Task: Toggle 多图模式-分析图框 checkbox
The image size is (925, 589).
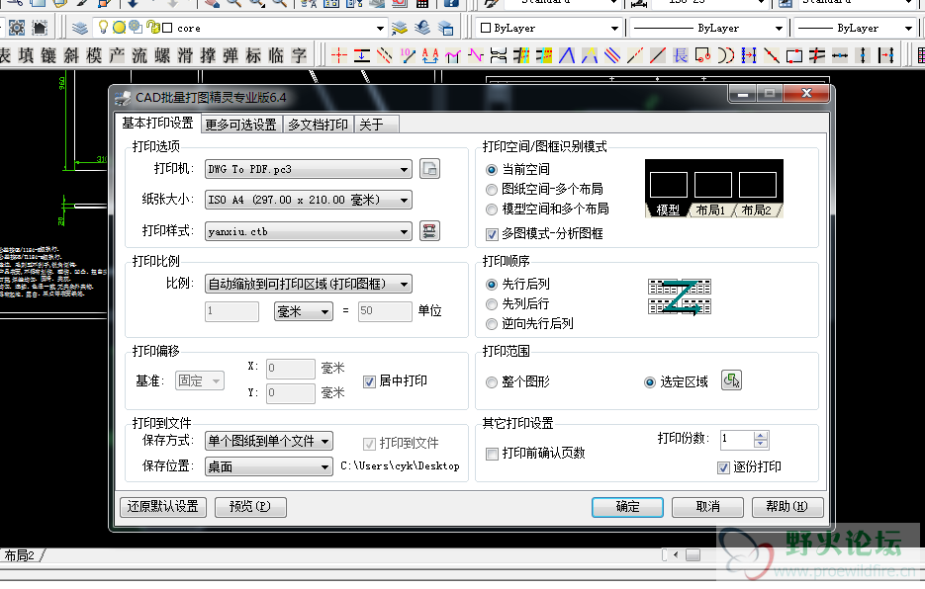Action: (x=492, y=234)
